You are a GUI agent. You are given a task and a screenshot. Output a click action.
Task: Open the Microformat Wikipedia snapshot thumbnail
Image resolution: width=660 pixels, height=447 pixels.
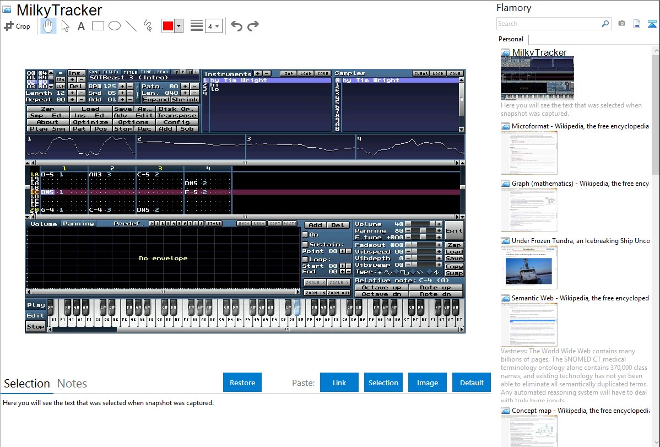(x=529, y=153)
